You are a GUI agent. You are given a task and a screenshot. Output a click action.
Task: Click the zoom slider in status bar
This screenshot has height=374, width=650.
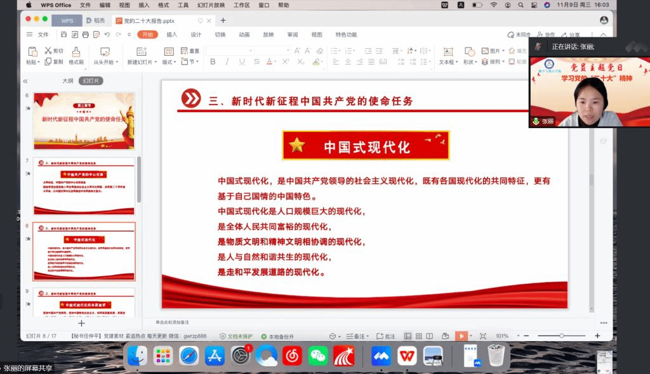tap(561, 336)
